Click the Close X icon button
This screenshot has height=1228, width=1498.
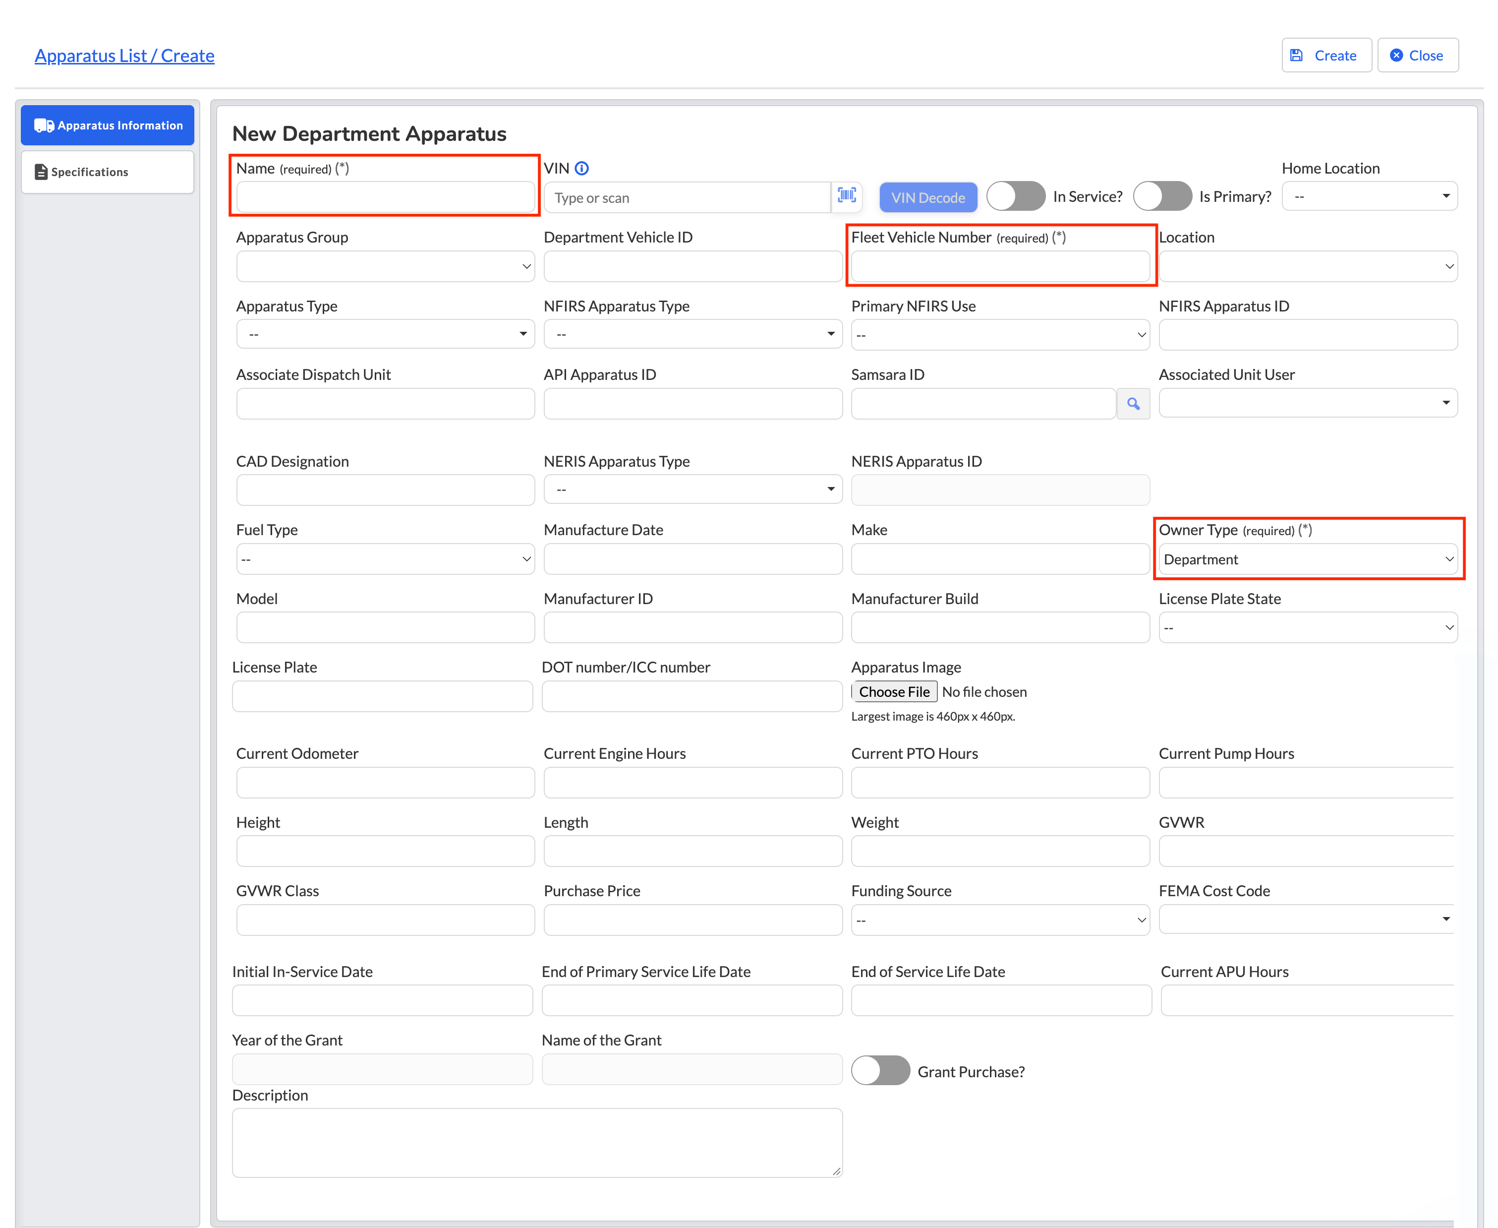(1417, 55)
